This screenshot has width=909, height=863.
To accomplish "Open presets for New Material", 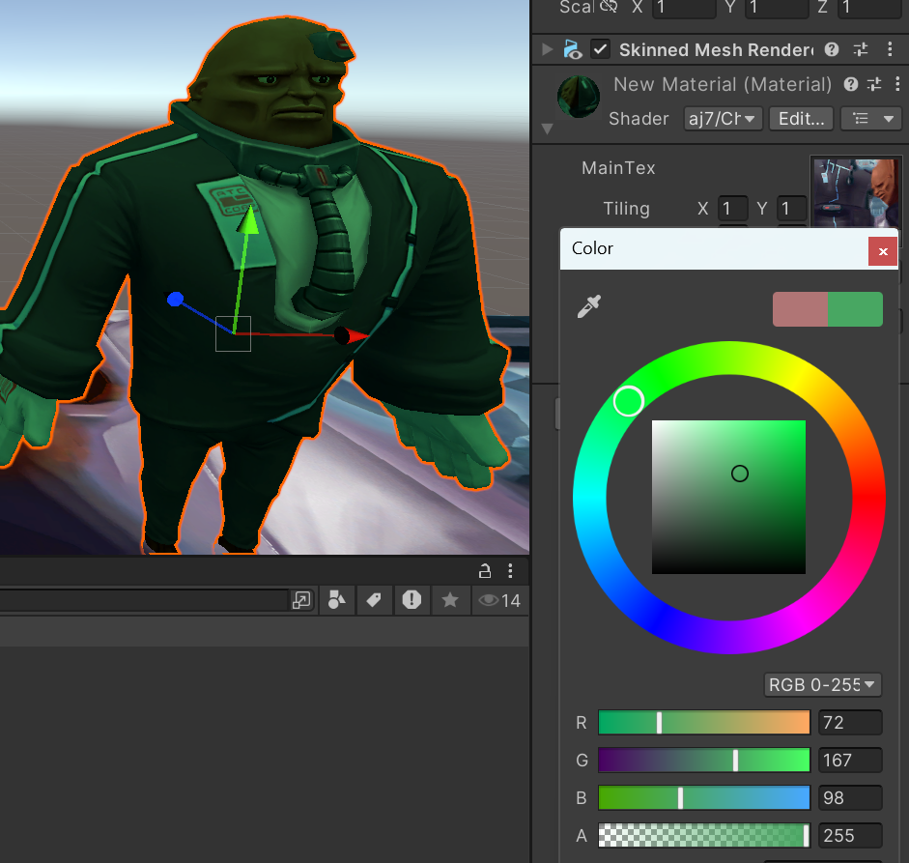I will [x=874, y=85].
